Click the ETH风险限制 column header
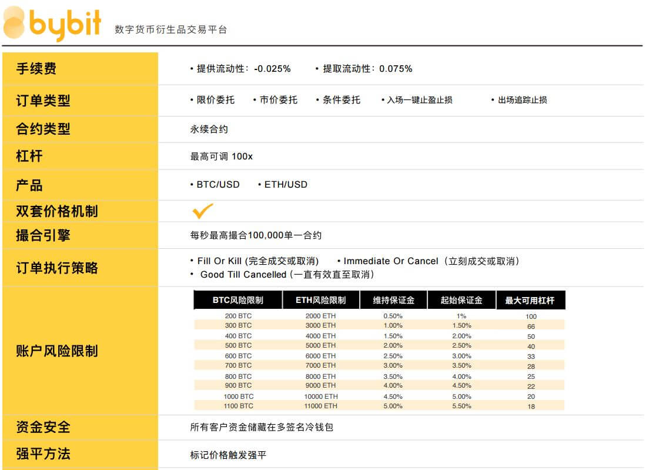Viewport: 646px width, 470px height. [321, 300]
